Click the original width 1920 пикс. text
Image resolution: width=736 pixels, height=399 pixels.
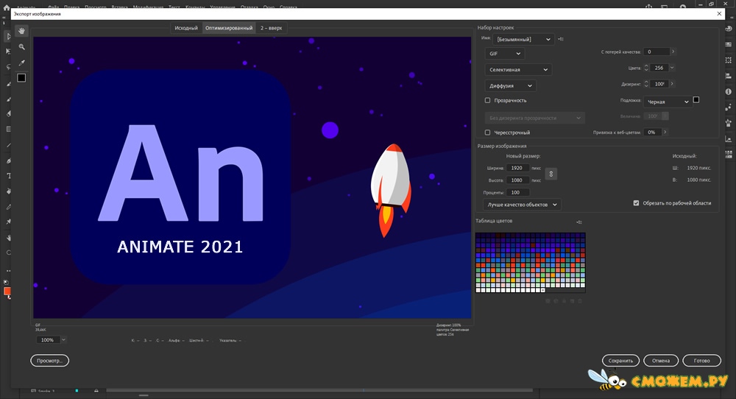click(x=699, y=168)
